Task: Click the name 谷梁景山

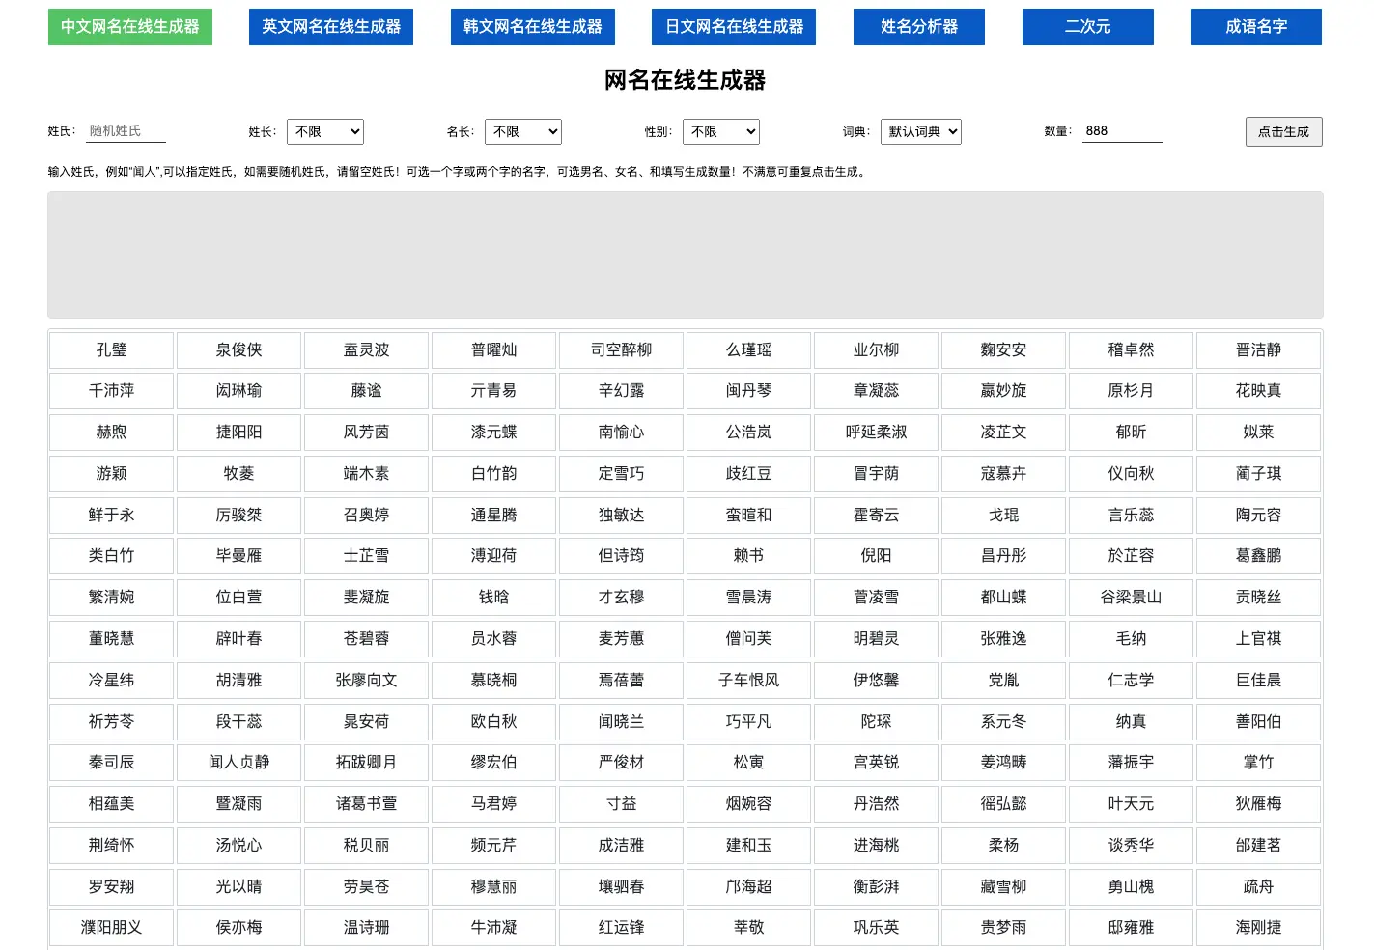Action: (1132, 598)
